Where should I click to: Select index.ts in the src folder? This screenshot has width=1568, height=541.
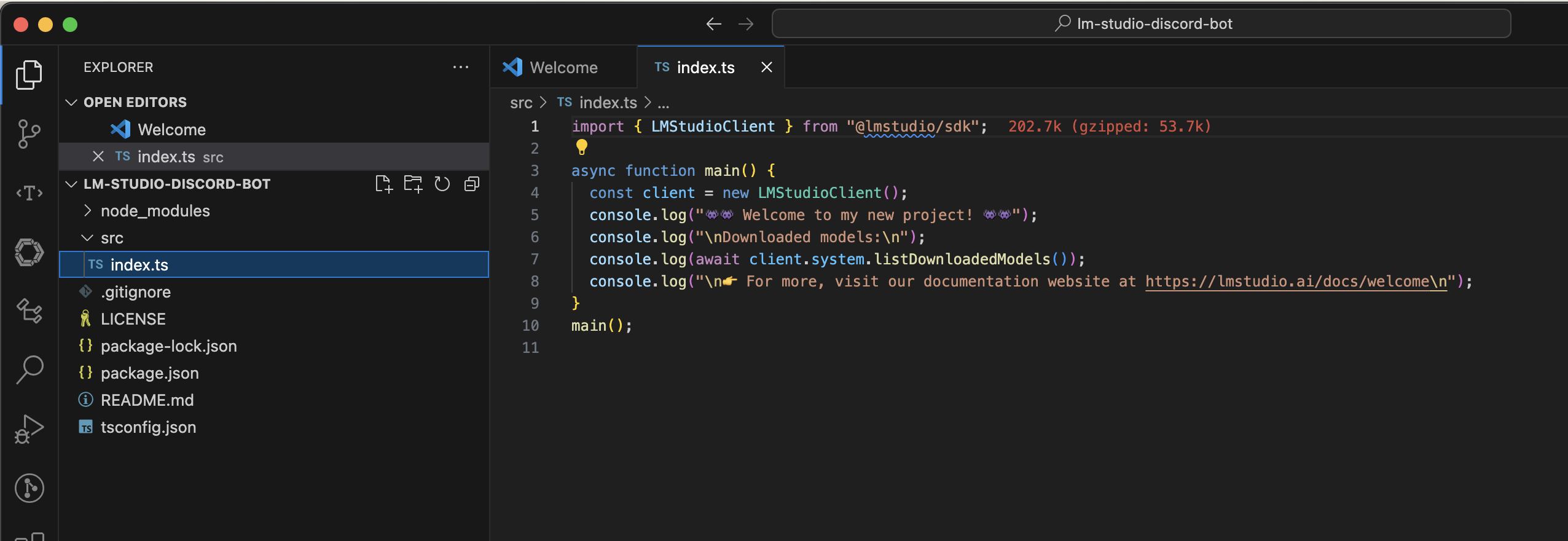coord(274,264)
